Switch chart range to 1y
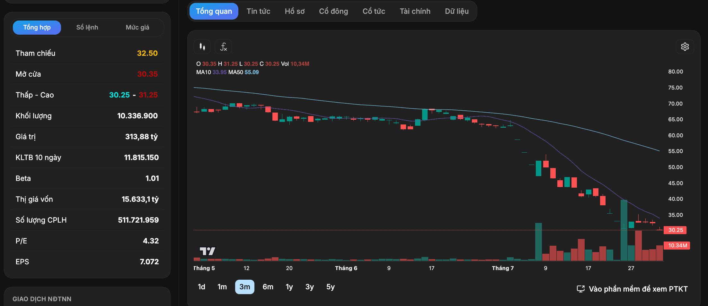 pos(289,287)
